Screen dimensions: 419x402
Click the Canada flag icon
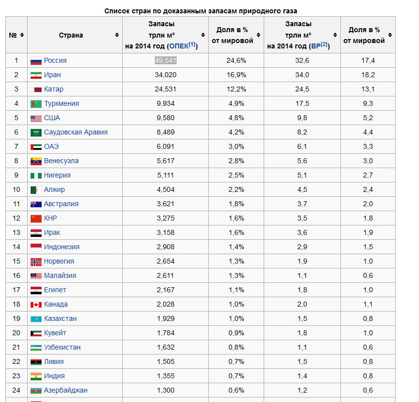pos(36,305)
